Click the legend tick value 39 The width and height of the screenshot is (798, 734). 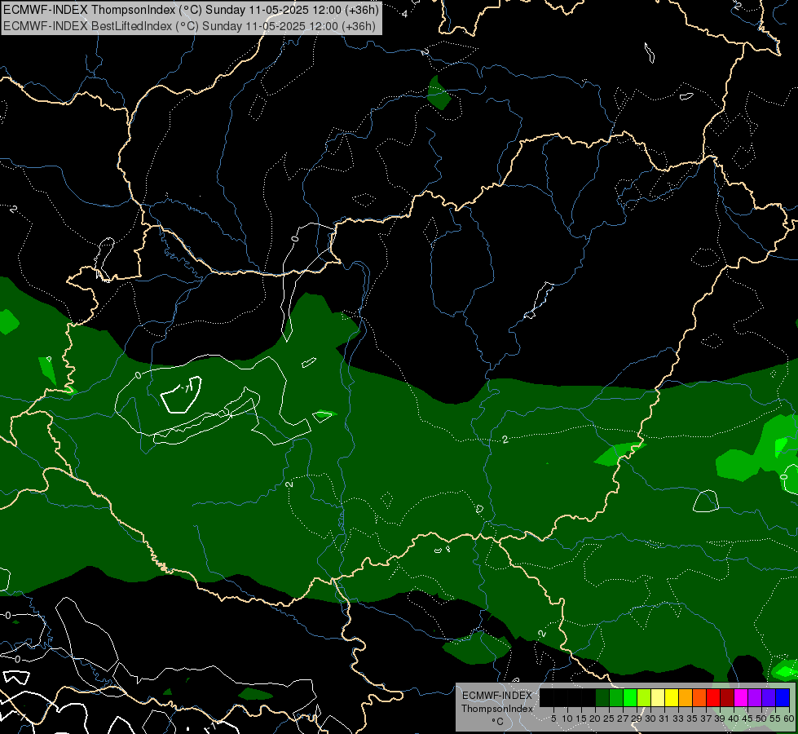[x=720, y=719]
